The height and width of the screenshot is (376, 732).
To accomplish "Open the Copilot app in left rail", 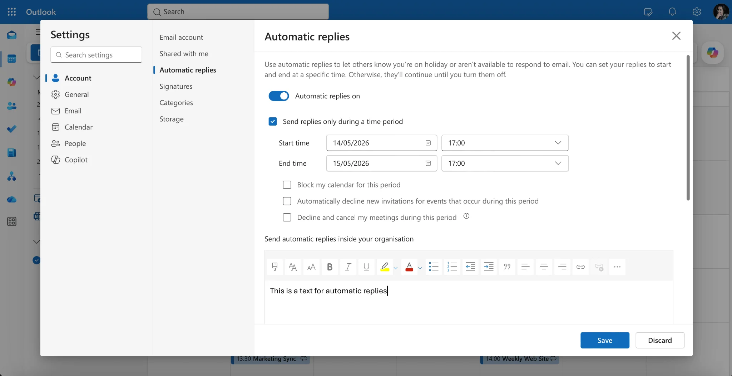I will pos(11,82).
